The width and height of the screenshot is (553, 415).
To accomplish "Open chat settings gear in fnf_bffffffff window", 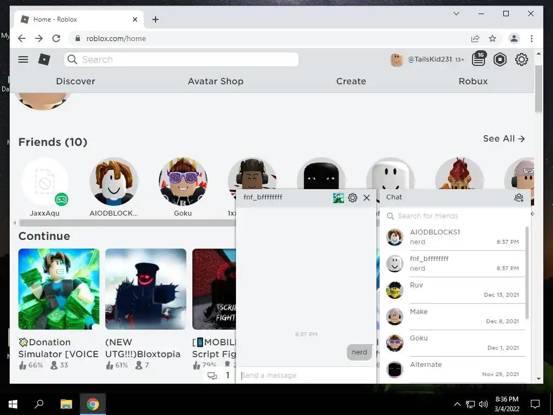I will (353, 198).
